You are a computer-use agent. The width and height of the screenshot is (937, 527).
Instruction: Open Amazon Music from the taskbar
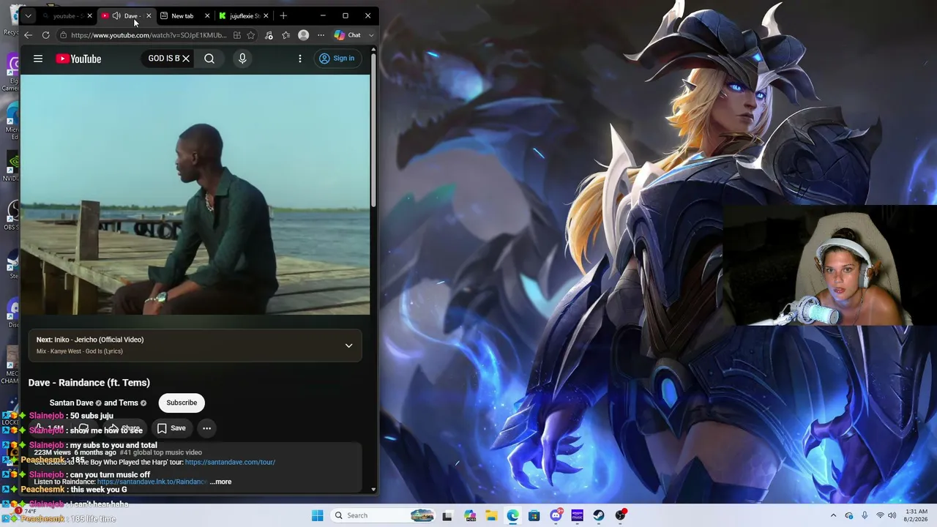point(577,515)
